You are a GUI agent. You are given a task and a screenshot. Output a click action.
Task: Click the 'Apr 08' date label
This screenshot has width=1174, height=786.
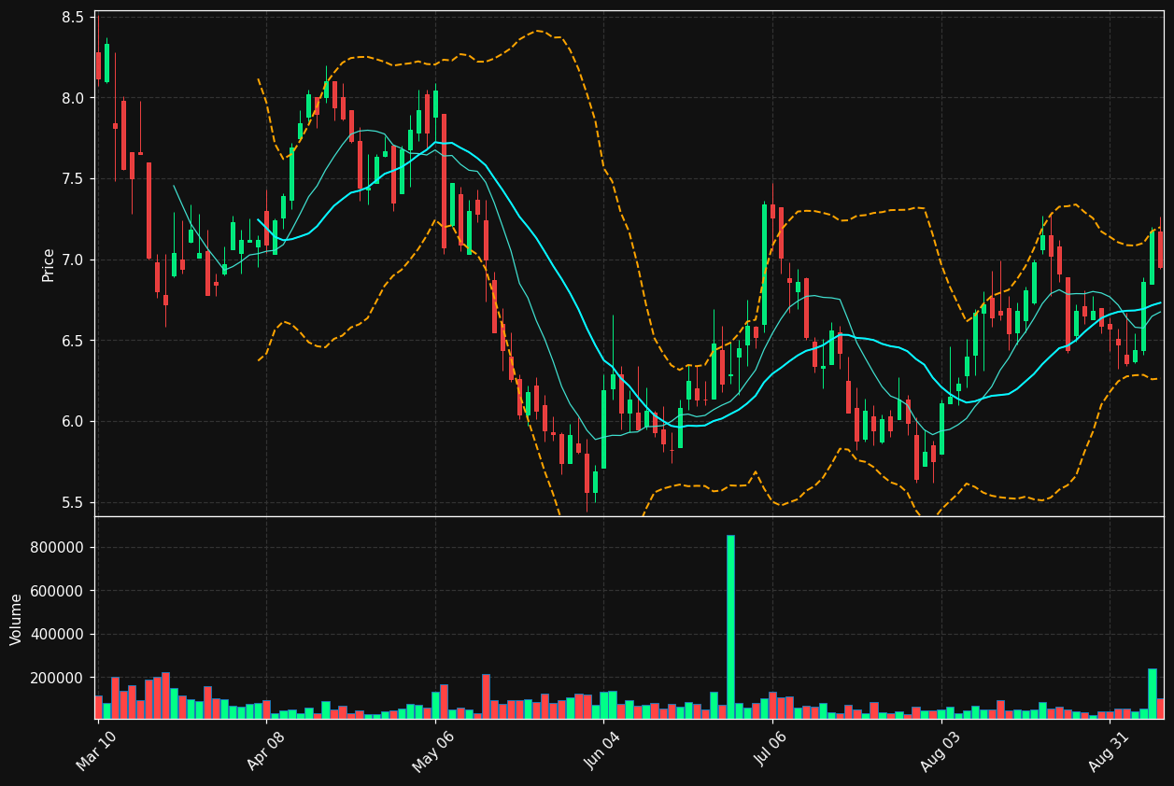pyautogui.click(x=265, y=751)
